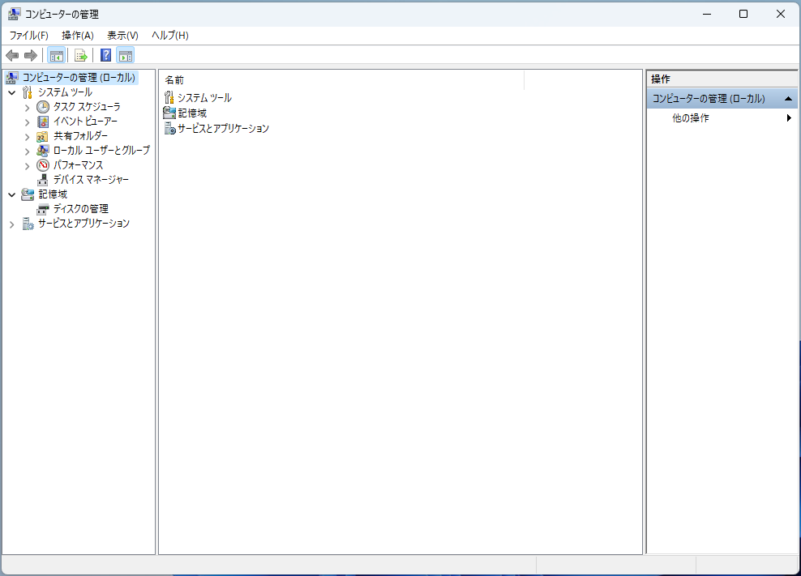Click the 記憶域 icon in tree

(27, 194)
